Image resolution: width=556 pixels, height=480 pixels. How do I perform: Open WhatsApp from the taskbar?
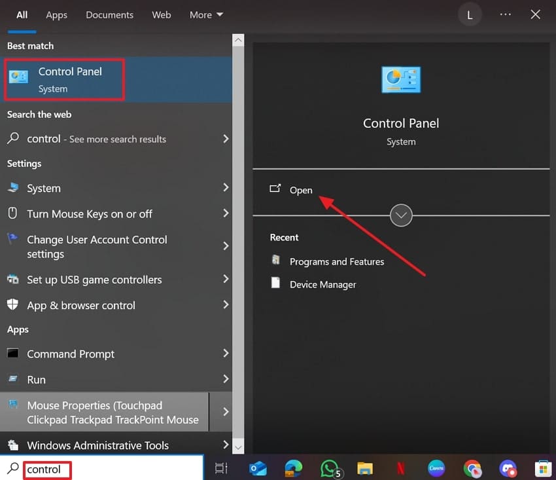tap(330, 469)
